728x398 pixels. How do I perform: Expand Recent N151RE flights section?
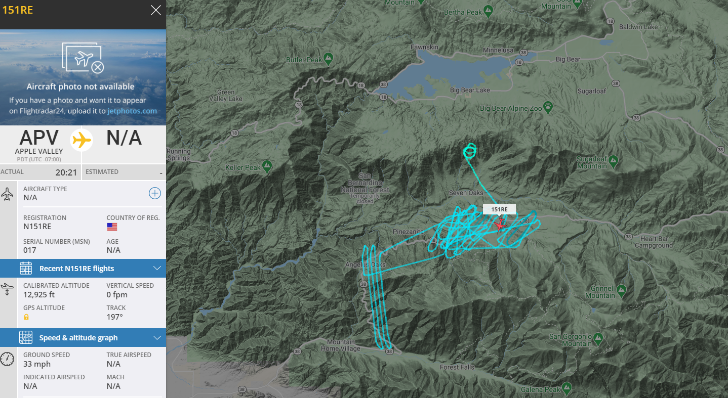pyautogui.click(x=156, y=269)
